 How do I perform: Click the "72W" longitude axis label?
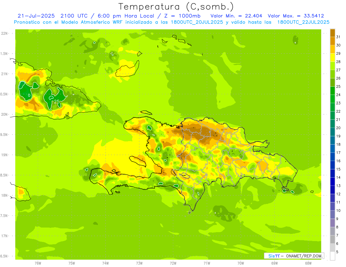(x=173, y=263)
